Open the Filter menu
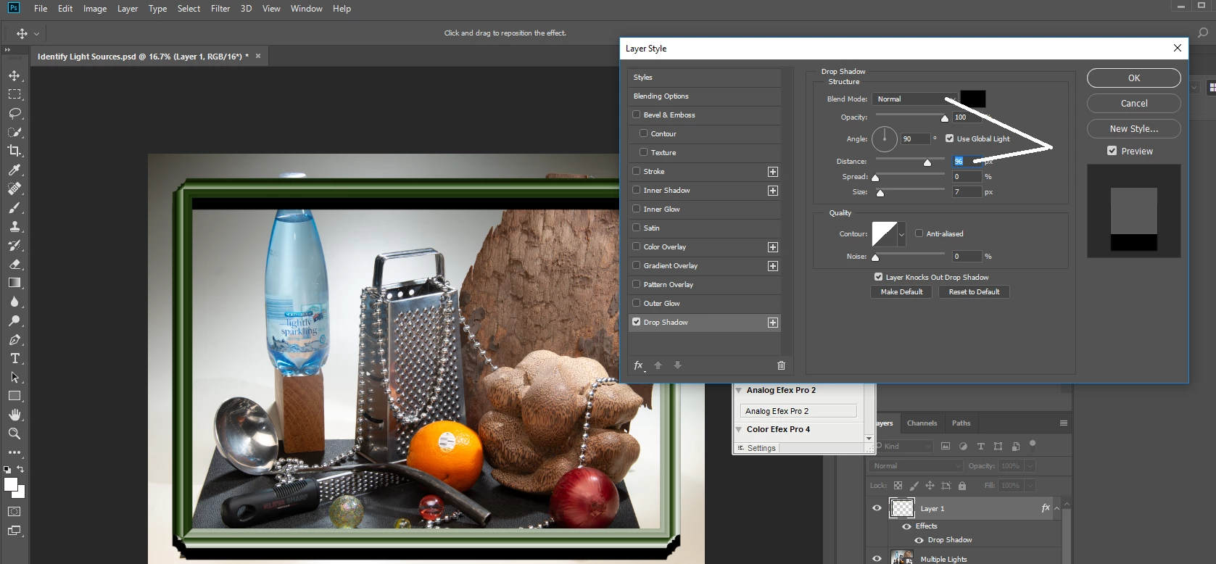 [220, 9]
